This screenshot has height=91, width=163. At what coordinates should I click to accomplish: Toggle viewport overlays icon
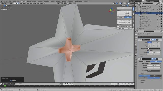tap(120, 3)
